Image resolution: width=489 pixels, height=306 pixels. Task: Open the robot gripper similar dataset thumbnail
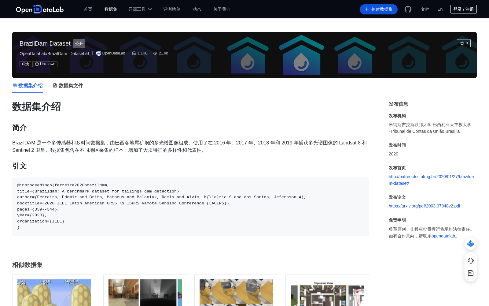click(x=236, y=293)
